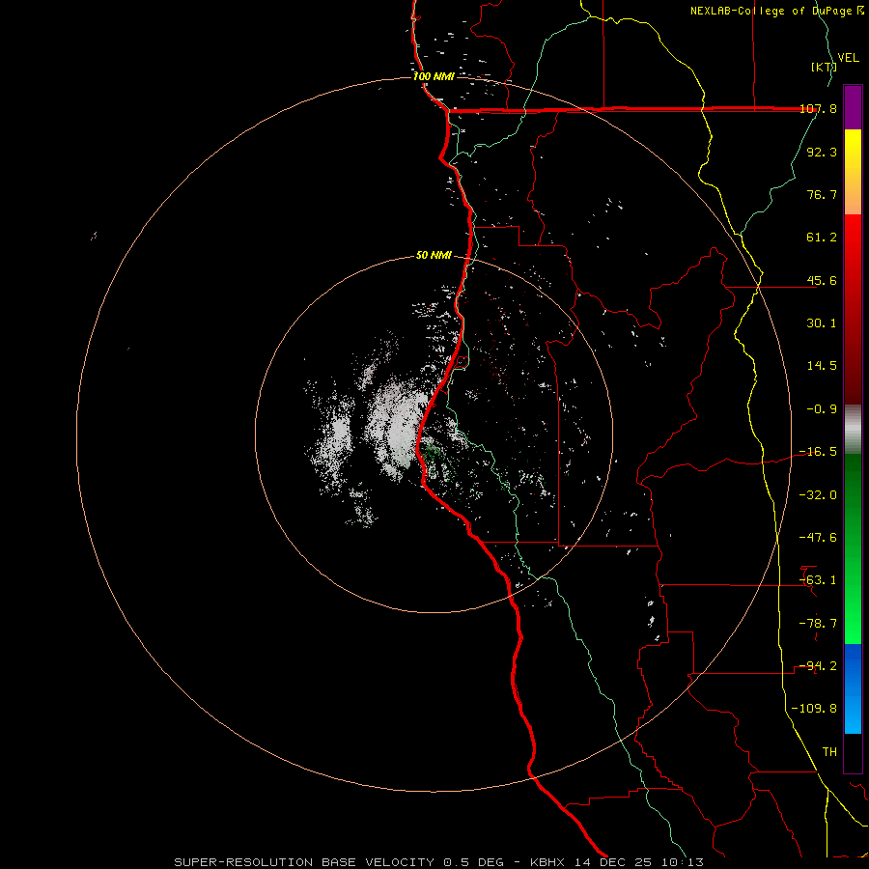Select the 45.6 legend value
The width and height of the screenshot is (869, 869).
[x=822, y=280]
